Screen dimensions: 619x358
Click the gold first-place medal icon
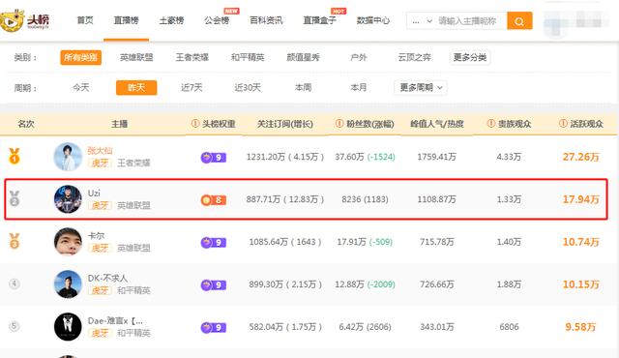point(15,156)
